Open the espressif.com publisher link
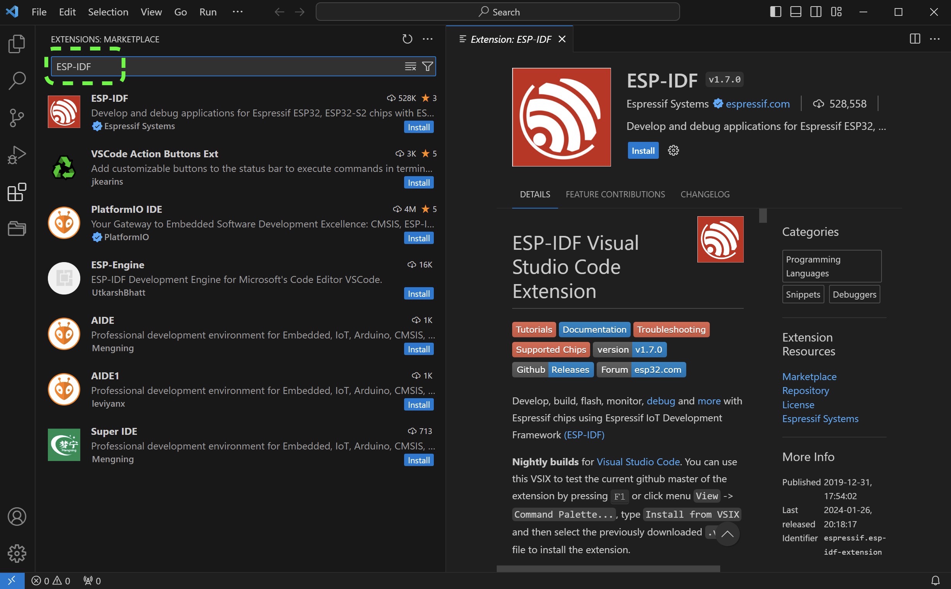 click(757, 104)
